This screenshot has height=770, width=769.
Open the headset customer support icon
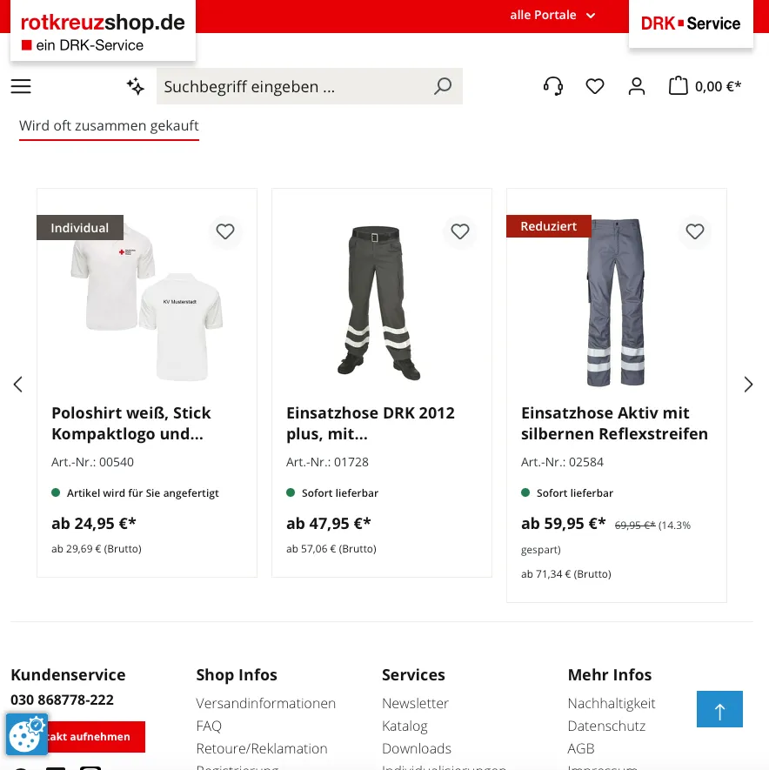coord(553,86)
